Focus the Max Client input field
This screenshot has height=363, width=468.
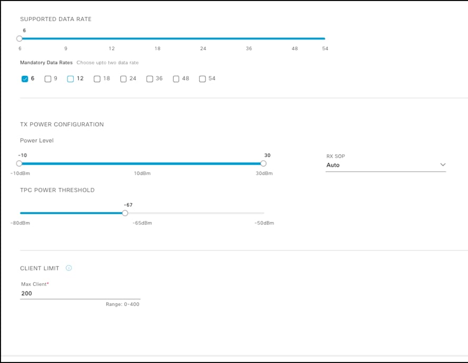pos(80,293)
